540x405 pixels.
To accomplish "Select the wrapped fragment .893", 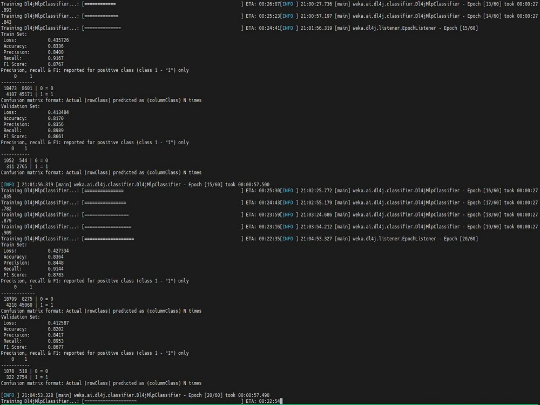I will (6, 10).
